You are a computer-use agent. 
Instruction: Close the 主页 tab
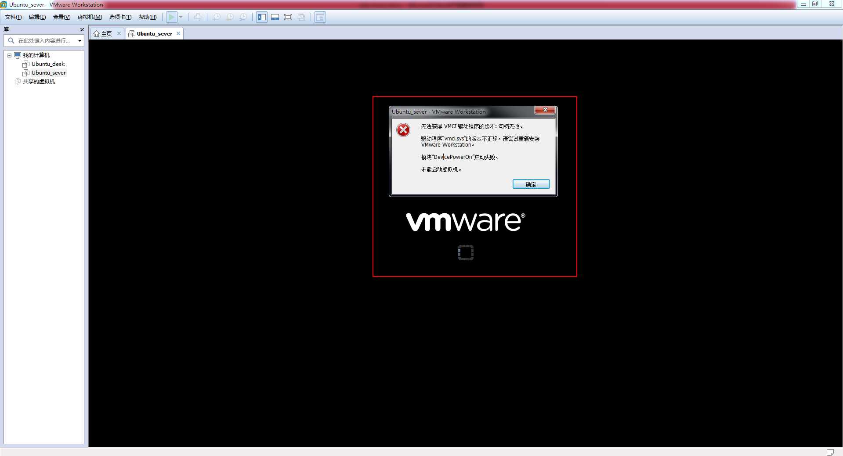click(119, 33)
